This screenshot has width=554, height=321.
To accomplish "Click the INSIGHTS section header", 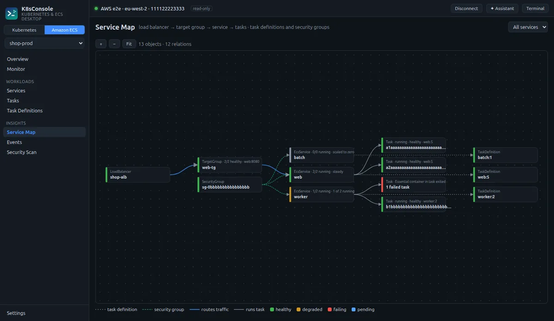I will point(16,123).
